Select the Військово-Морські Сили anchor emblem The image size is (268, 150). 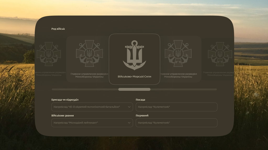135,55
